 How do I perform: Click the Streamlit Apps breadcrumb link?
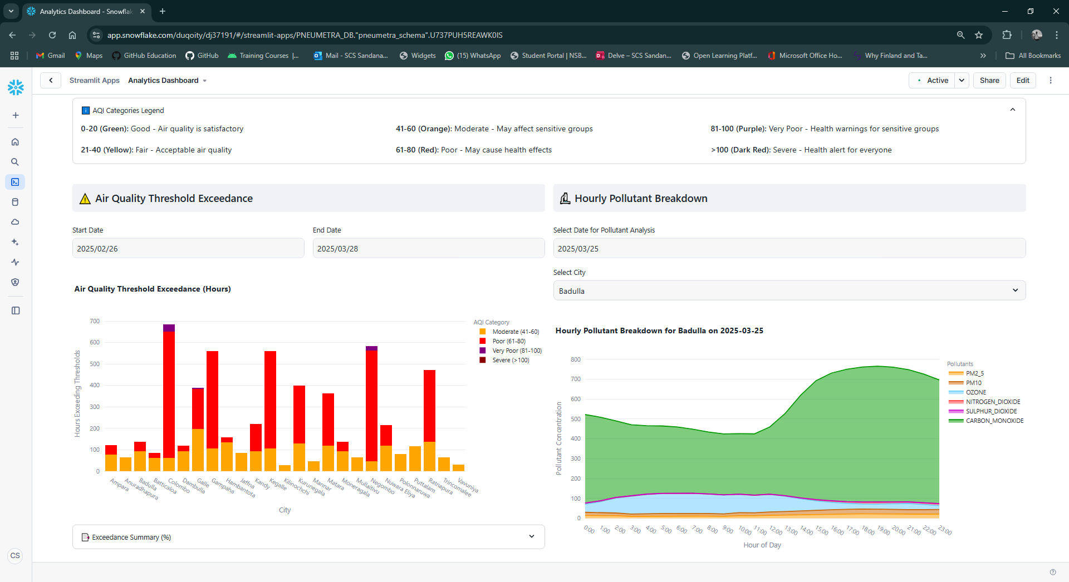click(94, 80)
